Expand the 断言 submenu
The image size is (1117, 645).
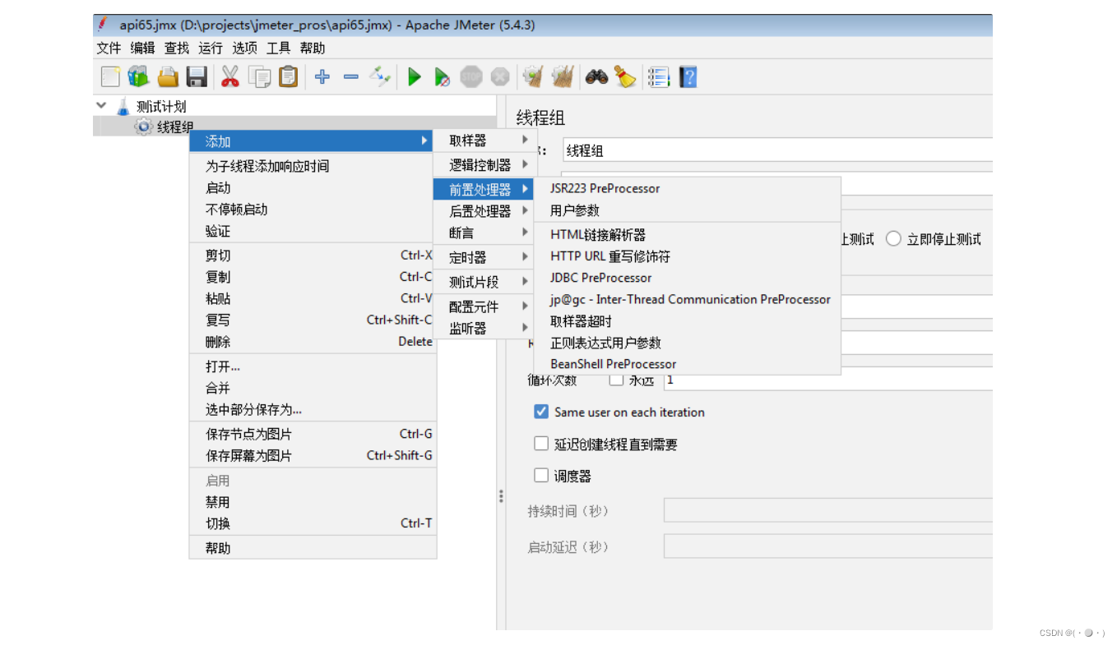coord(485,233)
